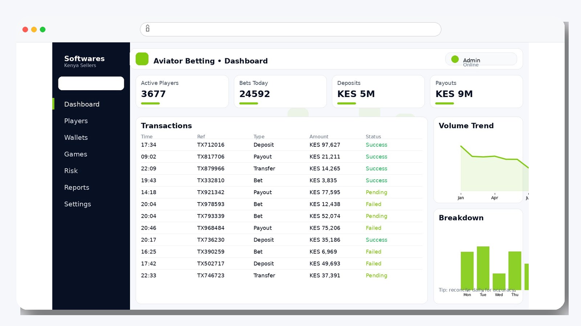This screenshot has width=581, height=326.
Task: Select the Players sidebar tab
Action: 76,121
